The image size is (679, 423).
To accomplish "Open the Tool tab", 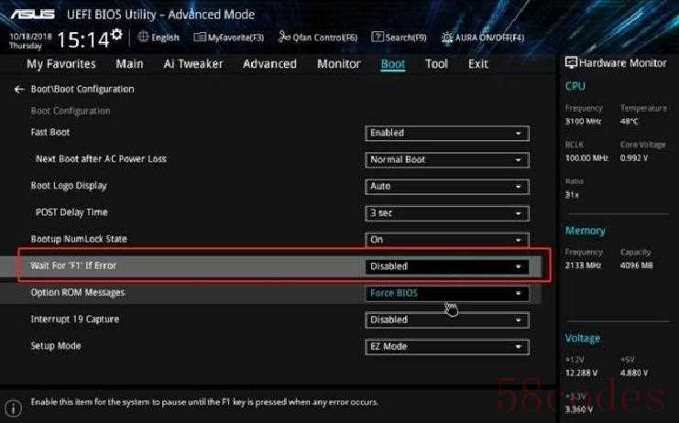I will click(436, 64).
